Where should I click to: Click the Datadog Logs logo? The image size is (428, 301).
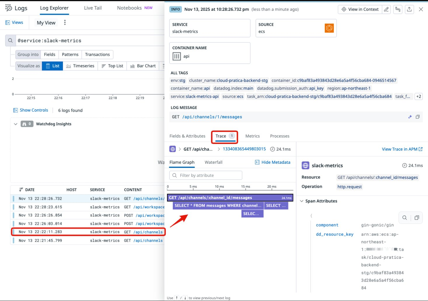(x=8, y=8)
